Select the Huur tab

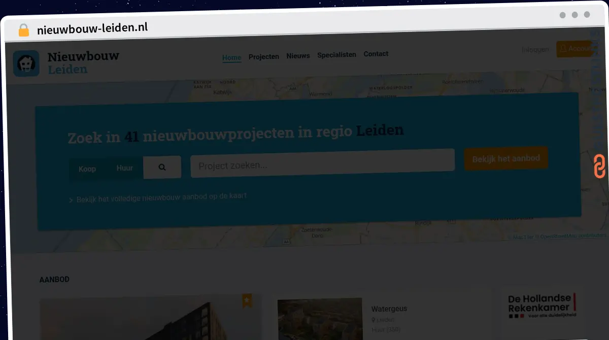click(x=125, y=168)
